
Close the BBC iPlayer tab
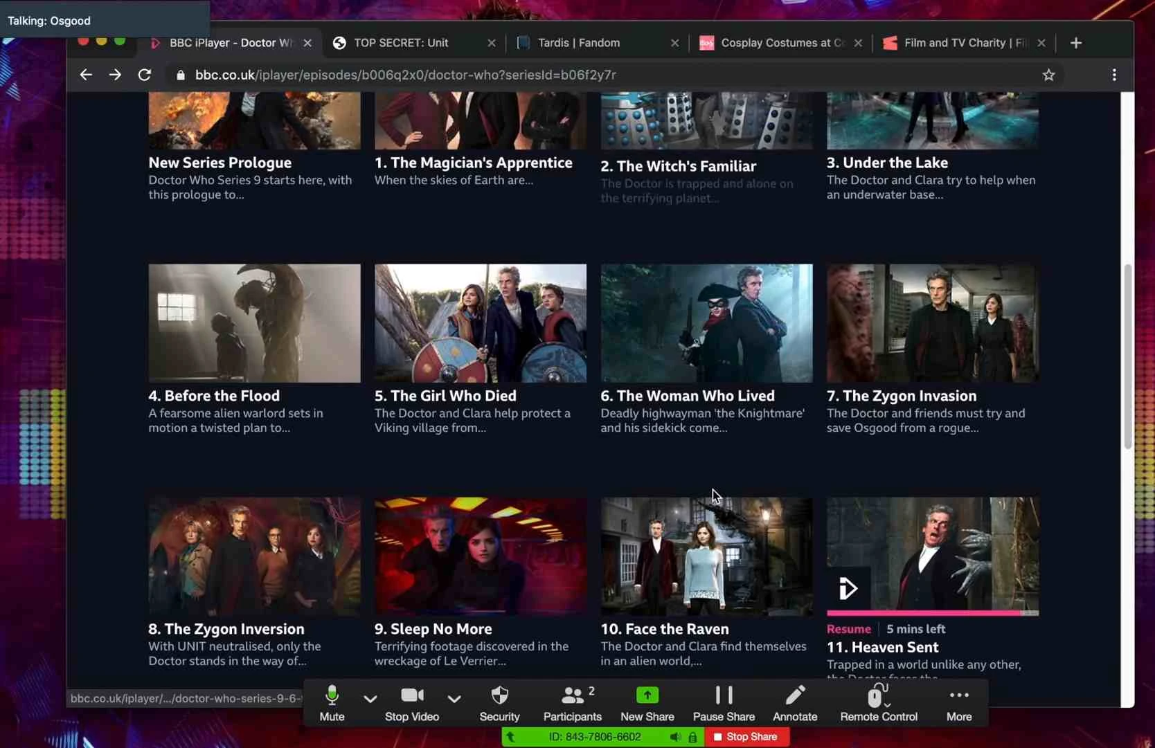click(307, 43)
